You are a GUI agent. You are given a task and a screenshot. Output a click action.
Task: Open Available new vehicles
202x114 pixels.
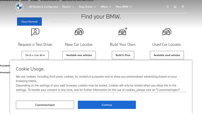(x=79, y=55)
